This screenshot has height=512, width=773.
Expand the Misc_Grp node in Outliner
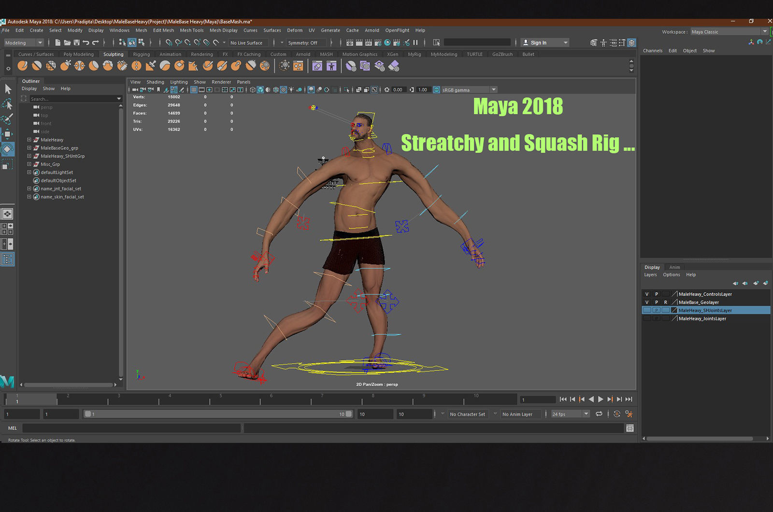tap(29, 164)
